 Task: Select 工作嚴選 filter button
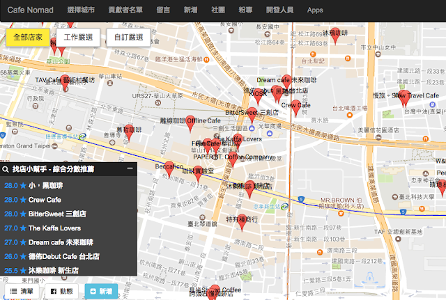78,37
